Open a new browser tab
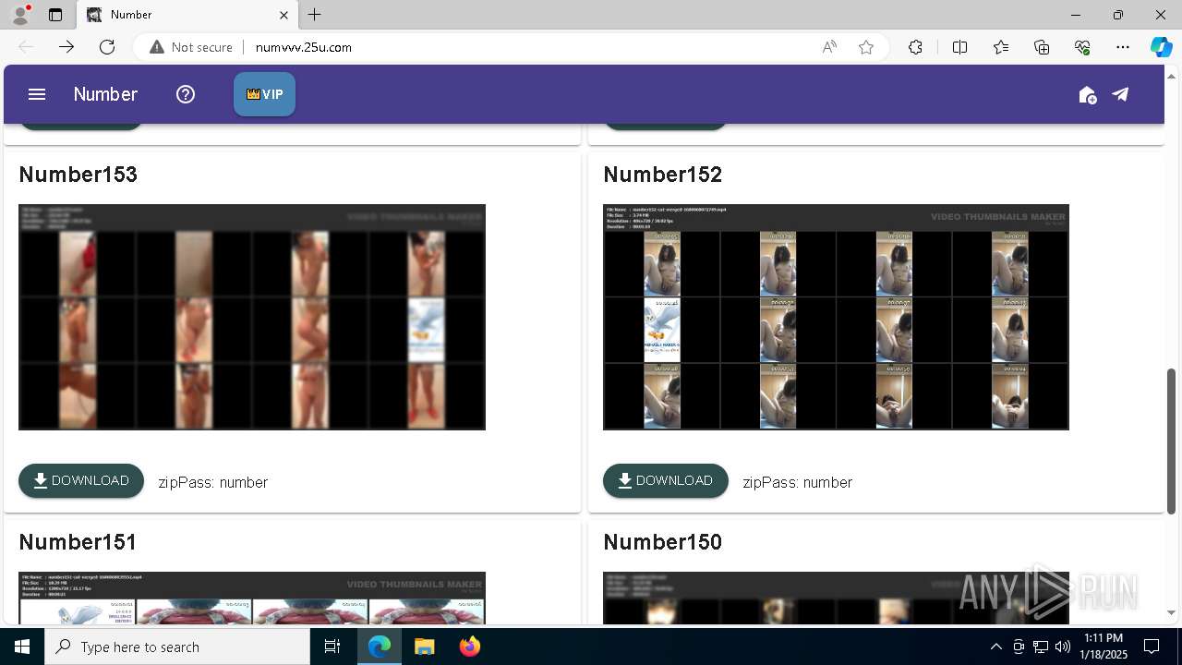 tap(315, 15)
